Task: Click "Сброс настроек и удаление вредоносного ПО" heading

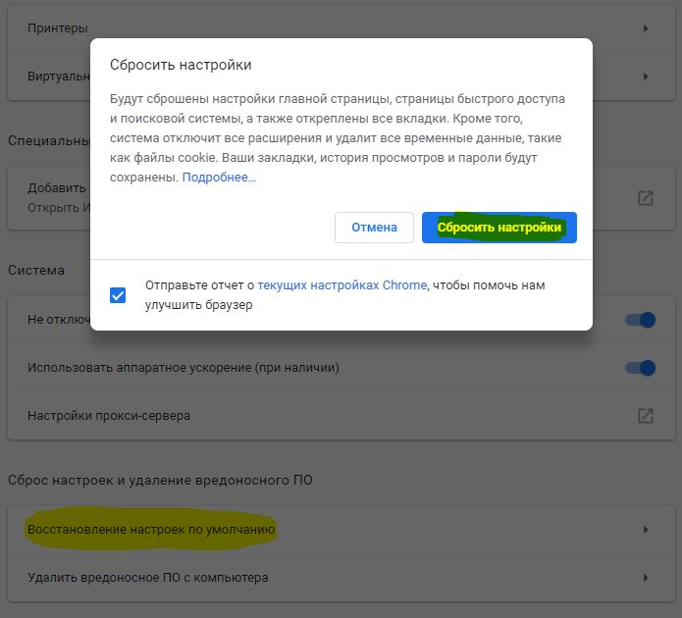Action: click(160, 480)
